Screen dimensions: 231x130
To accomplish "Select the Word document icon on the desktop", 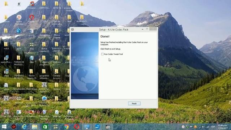I will tap(31, 32).
